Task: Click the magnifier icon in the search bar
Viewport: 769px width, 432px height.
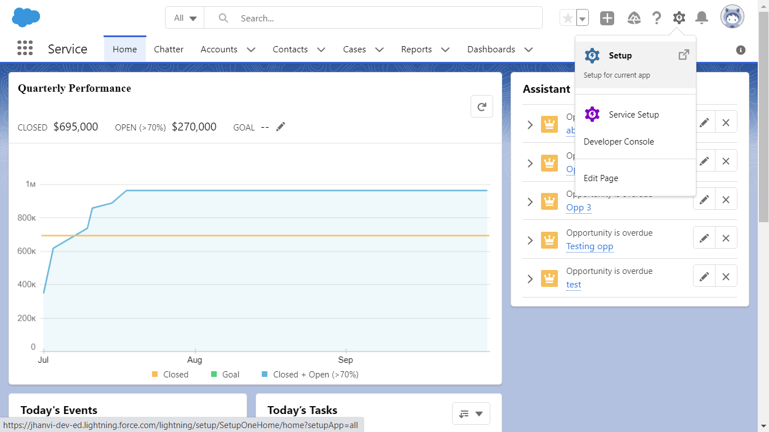Action: pyautogui.click(x=223, y=18)
